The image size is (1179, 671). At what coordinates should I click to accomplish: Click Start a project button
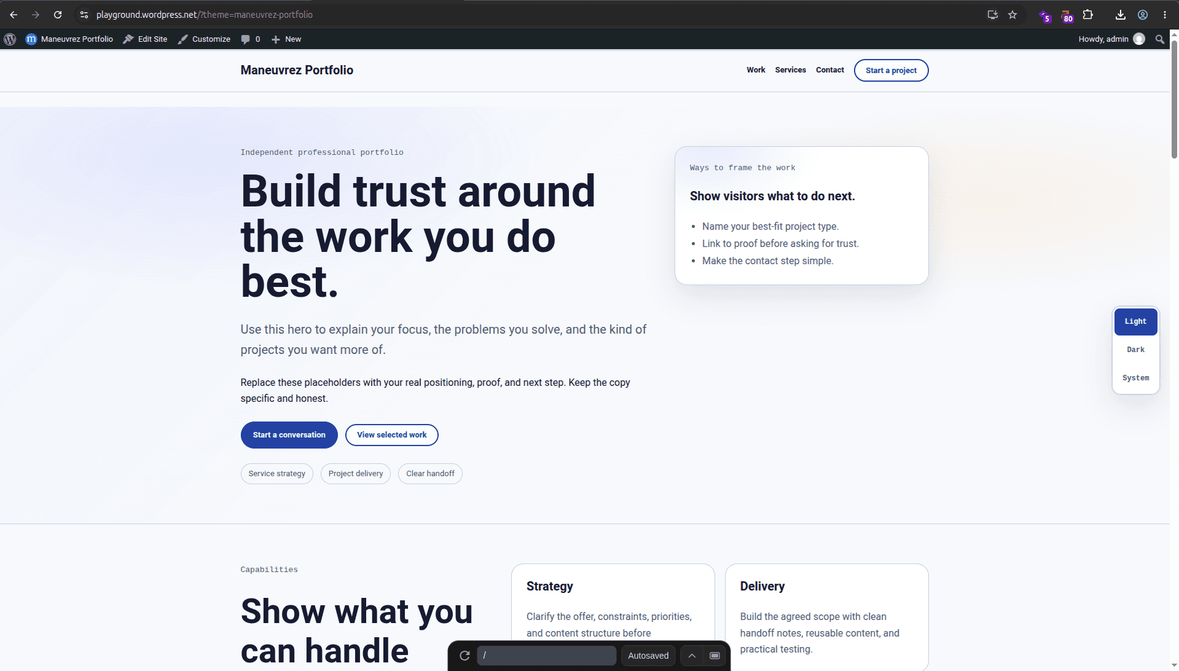point(891,70)
